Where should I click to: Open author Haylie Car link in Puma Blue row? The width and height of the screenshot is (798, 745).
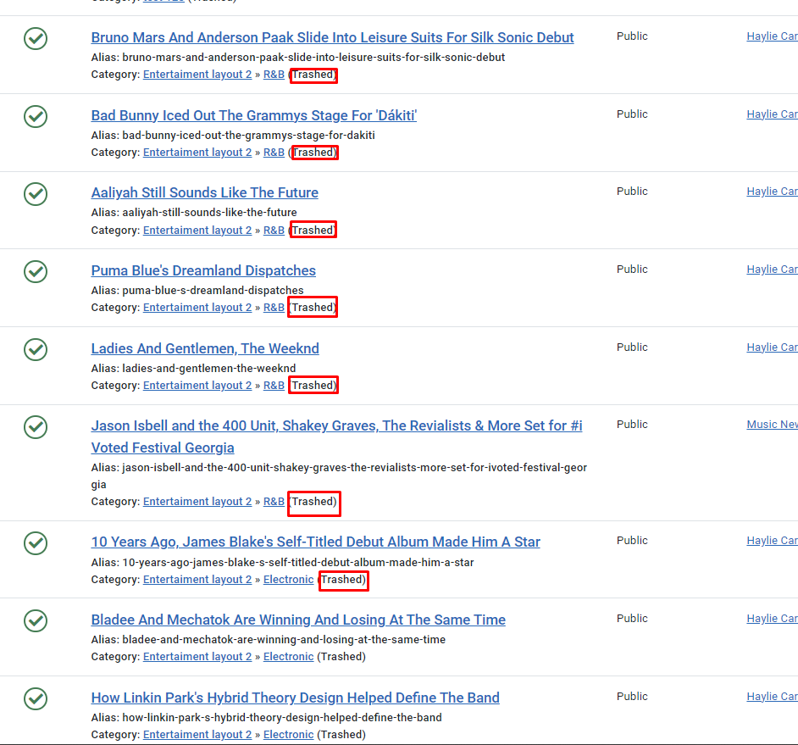tap(772, 269)
